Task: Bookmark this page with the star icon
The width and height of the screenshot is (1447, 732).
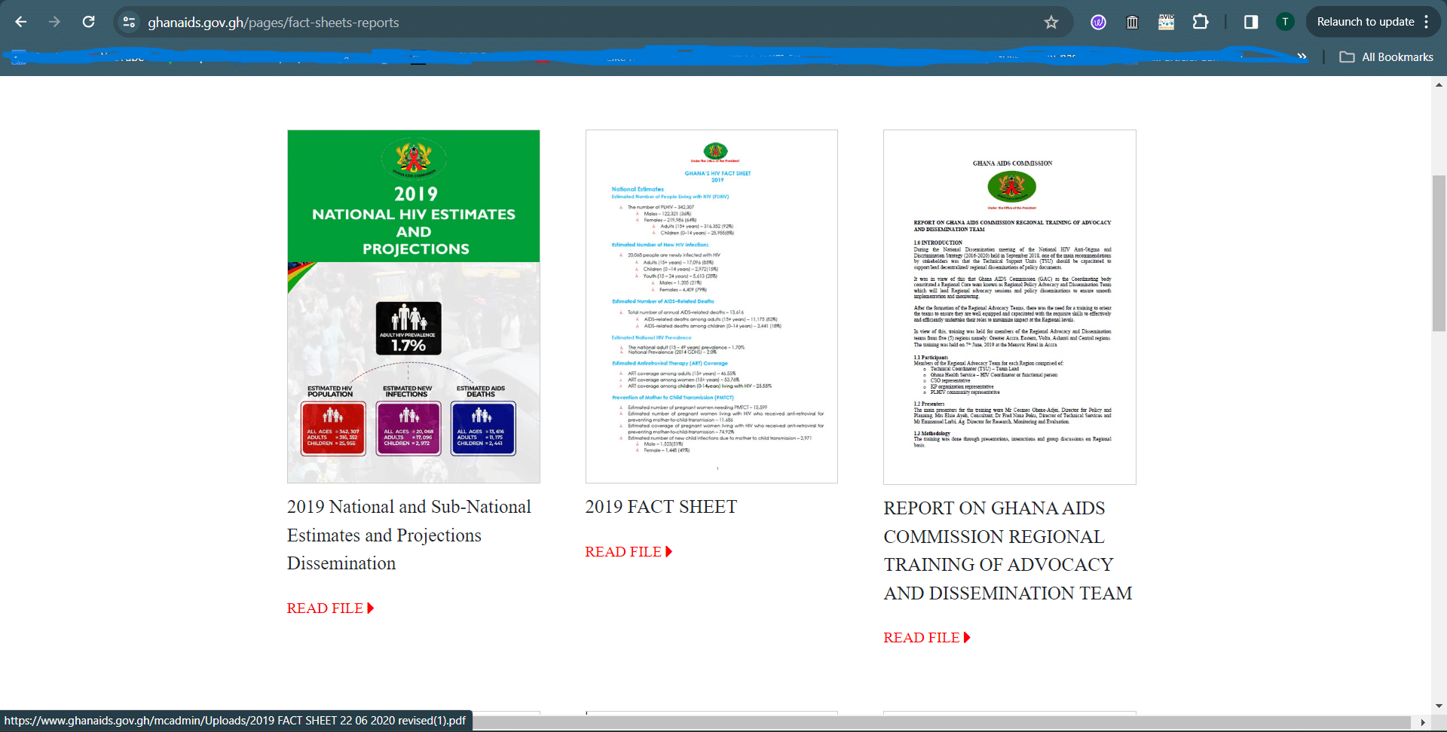Action: click(1051, 22)
